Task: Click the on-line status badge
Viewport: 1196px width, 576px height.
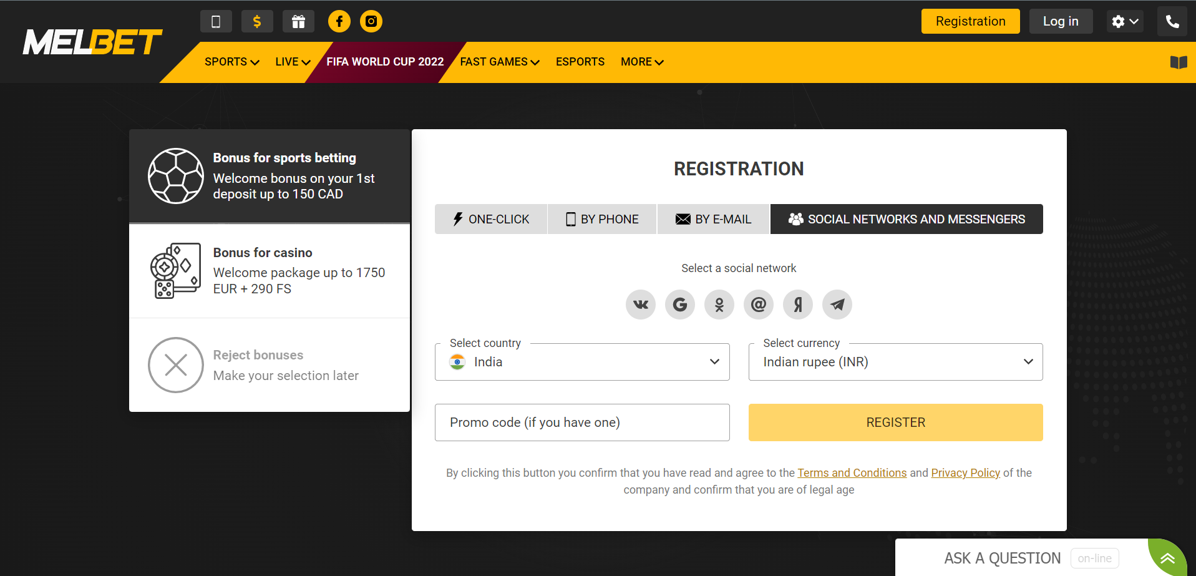Action: [x=1094, y=559]
